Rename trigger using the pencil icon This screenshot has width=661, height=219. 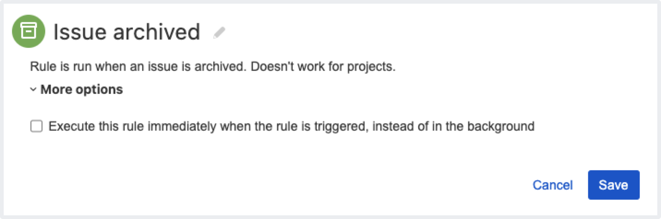coord(219,32)
